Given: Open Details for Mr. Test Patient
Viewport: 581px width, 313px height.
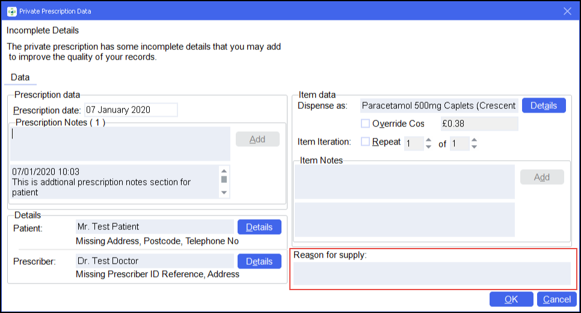Looking at the screenshot, I should [x=259, y=227].
